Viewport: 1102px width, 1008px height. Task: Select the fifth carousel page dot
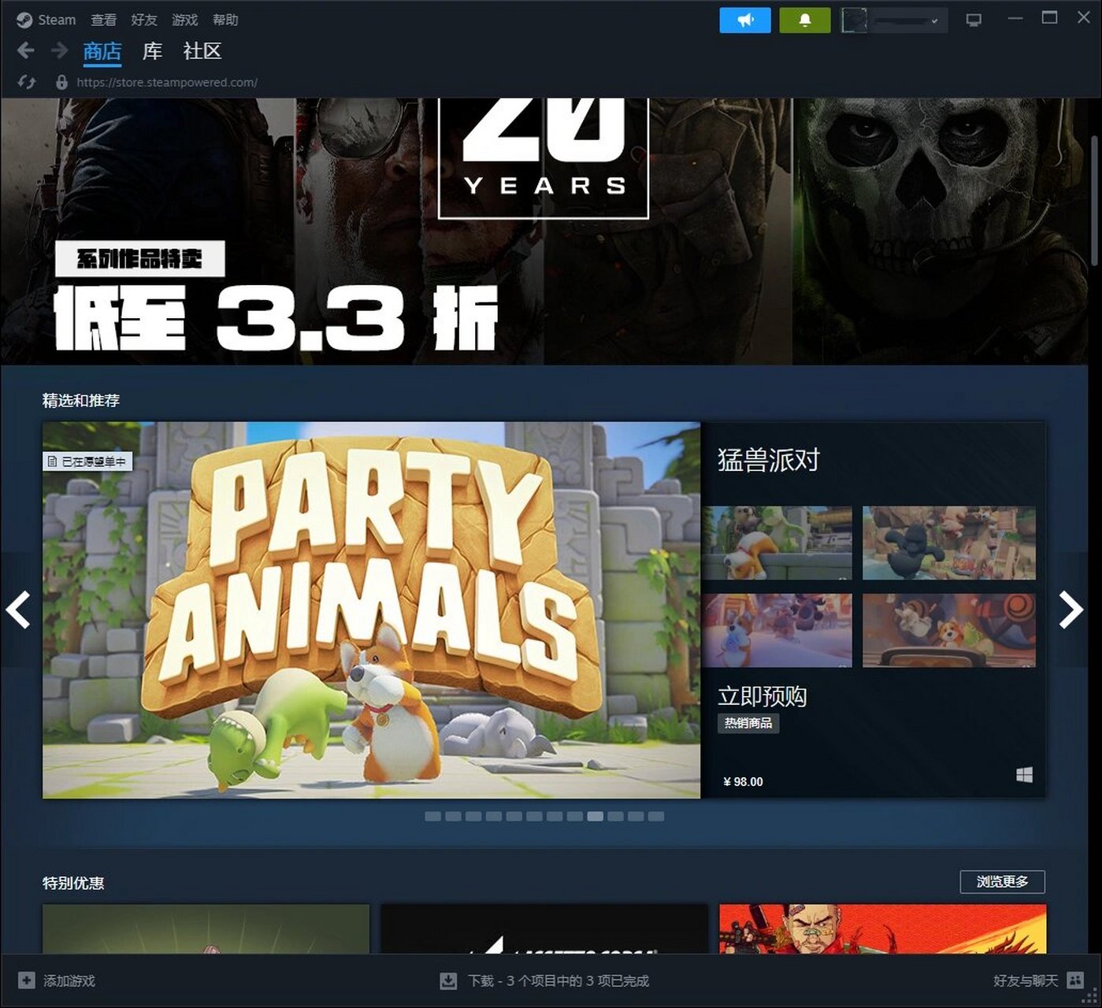click(x=514, y=817)
